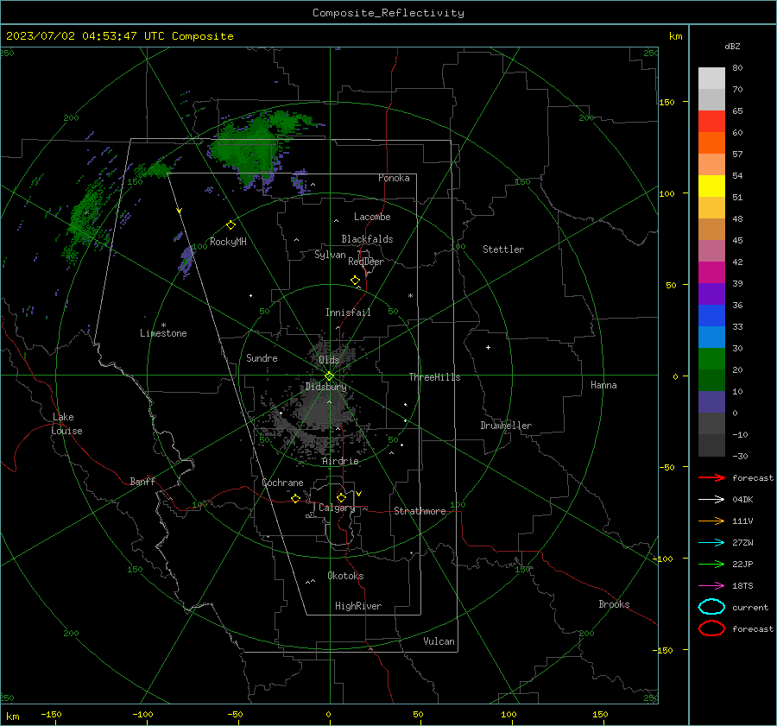
Task: Click the HighRiver label
Action: pyautogui.click(x=358, y=606)
